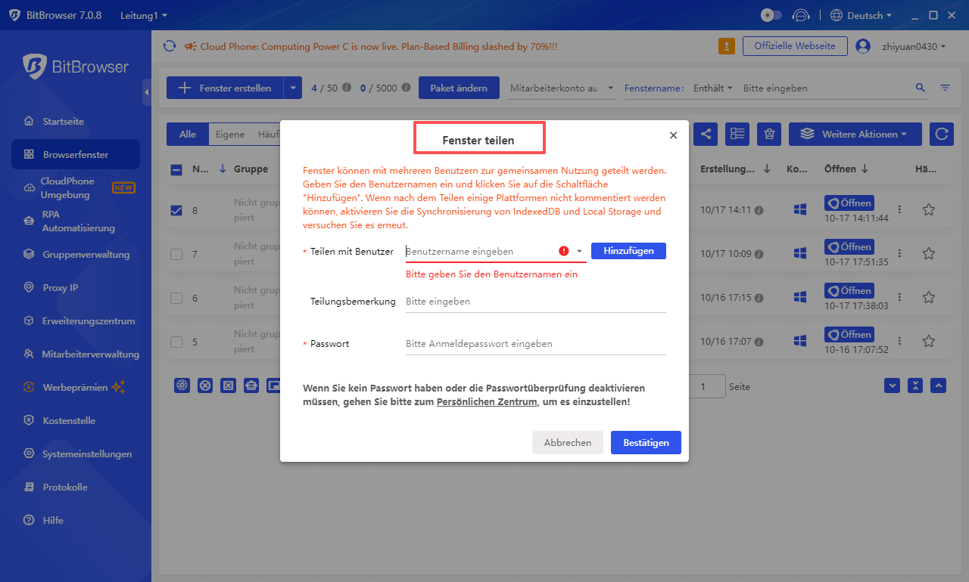Switch to the Alle tab
Screen dimensions: 969x582
[186, 134]
